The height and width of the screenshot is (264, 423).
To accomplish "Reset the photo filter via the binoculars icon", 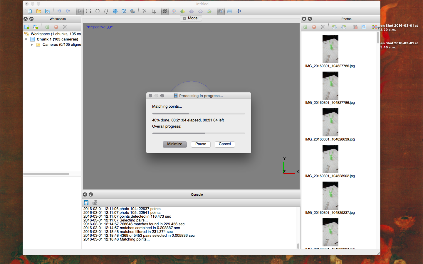I will pyautogui.click(x=355, y=27).
